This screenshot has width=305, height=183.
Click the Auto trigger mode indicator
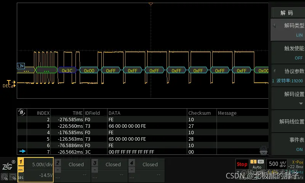click(257, 167)
